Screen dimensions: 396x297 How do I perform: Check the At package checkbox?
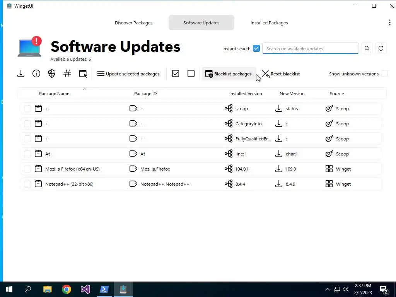(x=27, y=154)
